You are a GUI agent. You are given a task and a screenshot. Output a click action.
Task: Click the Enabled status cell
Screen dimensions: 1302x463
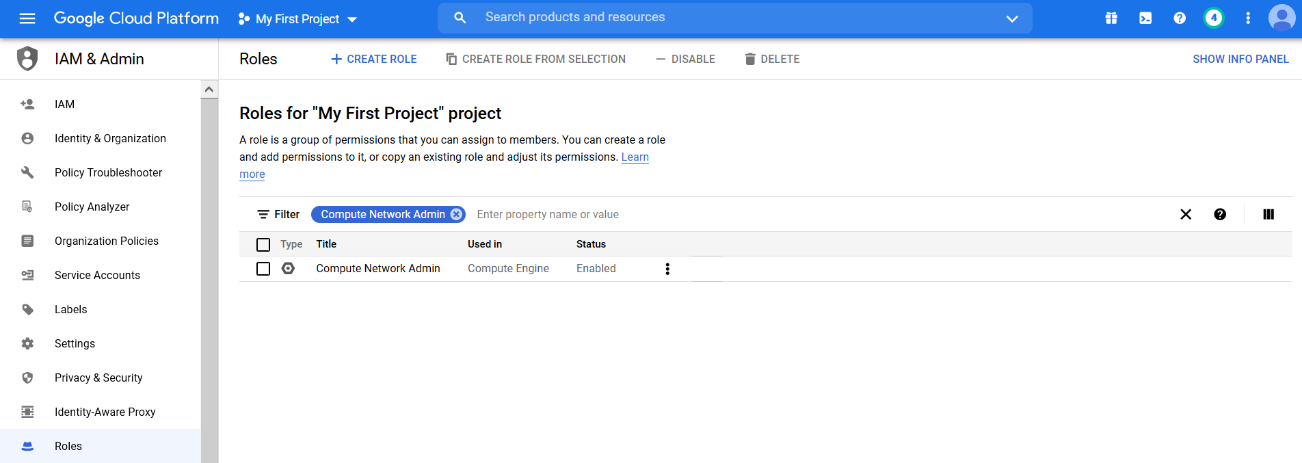coord(596,269)
